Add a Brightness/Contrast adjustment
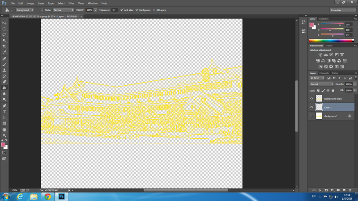Viewport: 358px width, 201px height. point(320,54)
